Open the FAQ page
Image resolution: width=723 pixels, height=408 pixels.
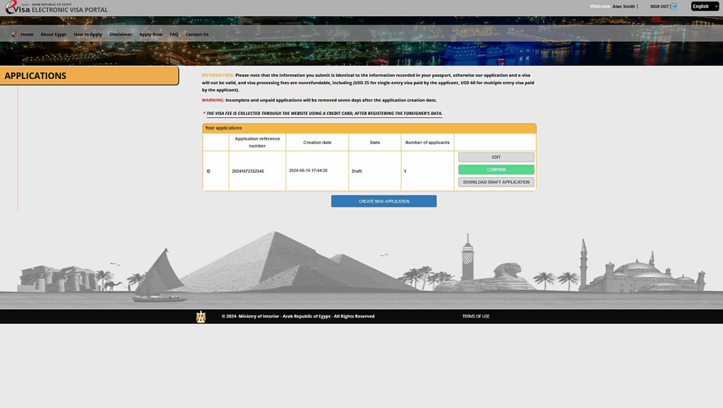(174, 35)
